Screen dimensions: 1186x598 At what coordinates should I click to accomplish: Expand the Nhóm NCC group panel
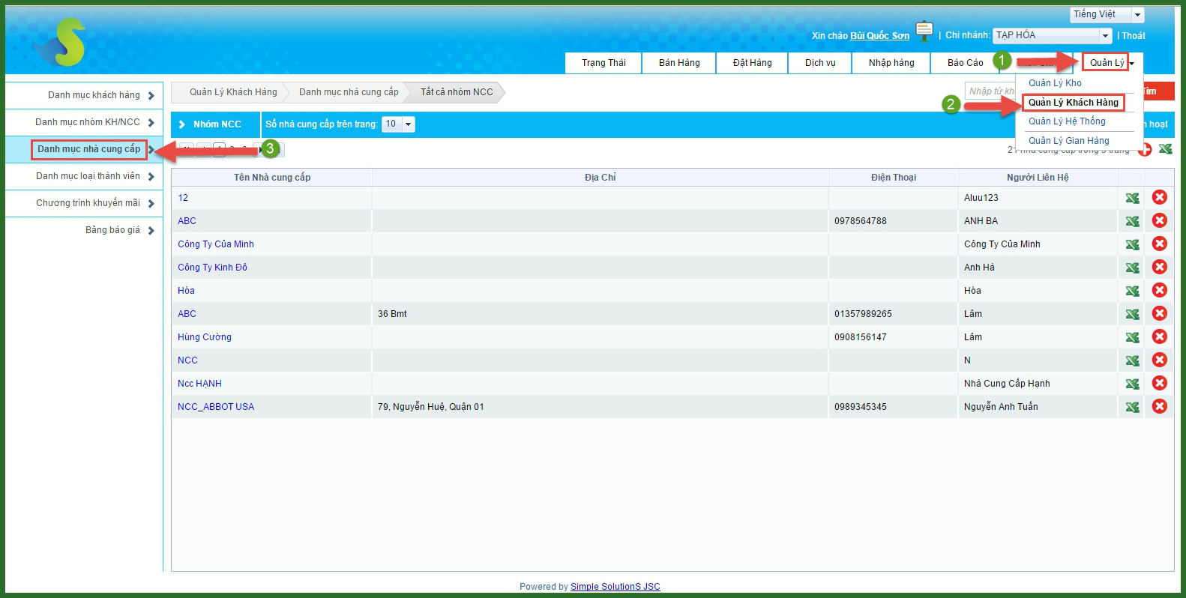[x=182, y=124]
